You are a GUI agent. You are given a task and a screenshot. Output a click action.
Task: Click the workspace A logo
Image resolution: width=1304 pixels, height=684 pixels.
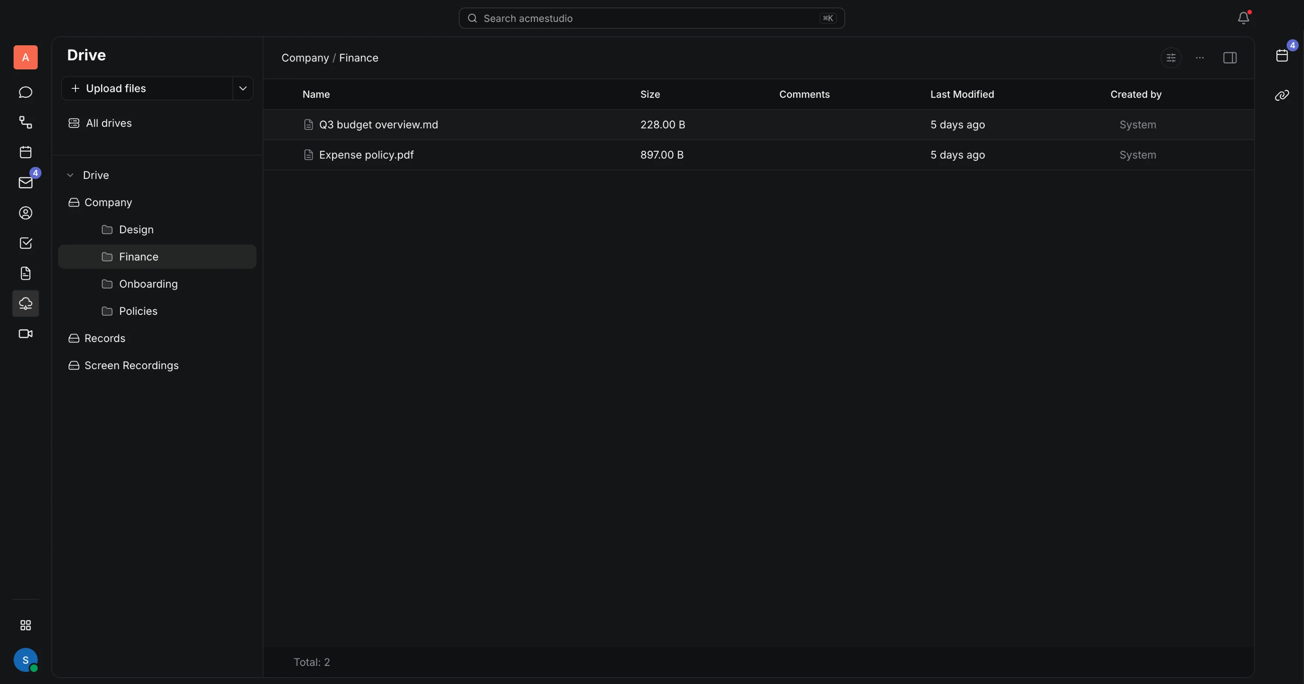coord(25,57)
